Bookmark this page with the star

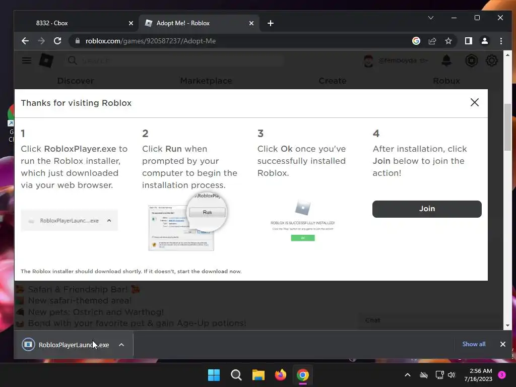pyautogui.click(x=448, y=41)
